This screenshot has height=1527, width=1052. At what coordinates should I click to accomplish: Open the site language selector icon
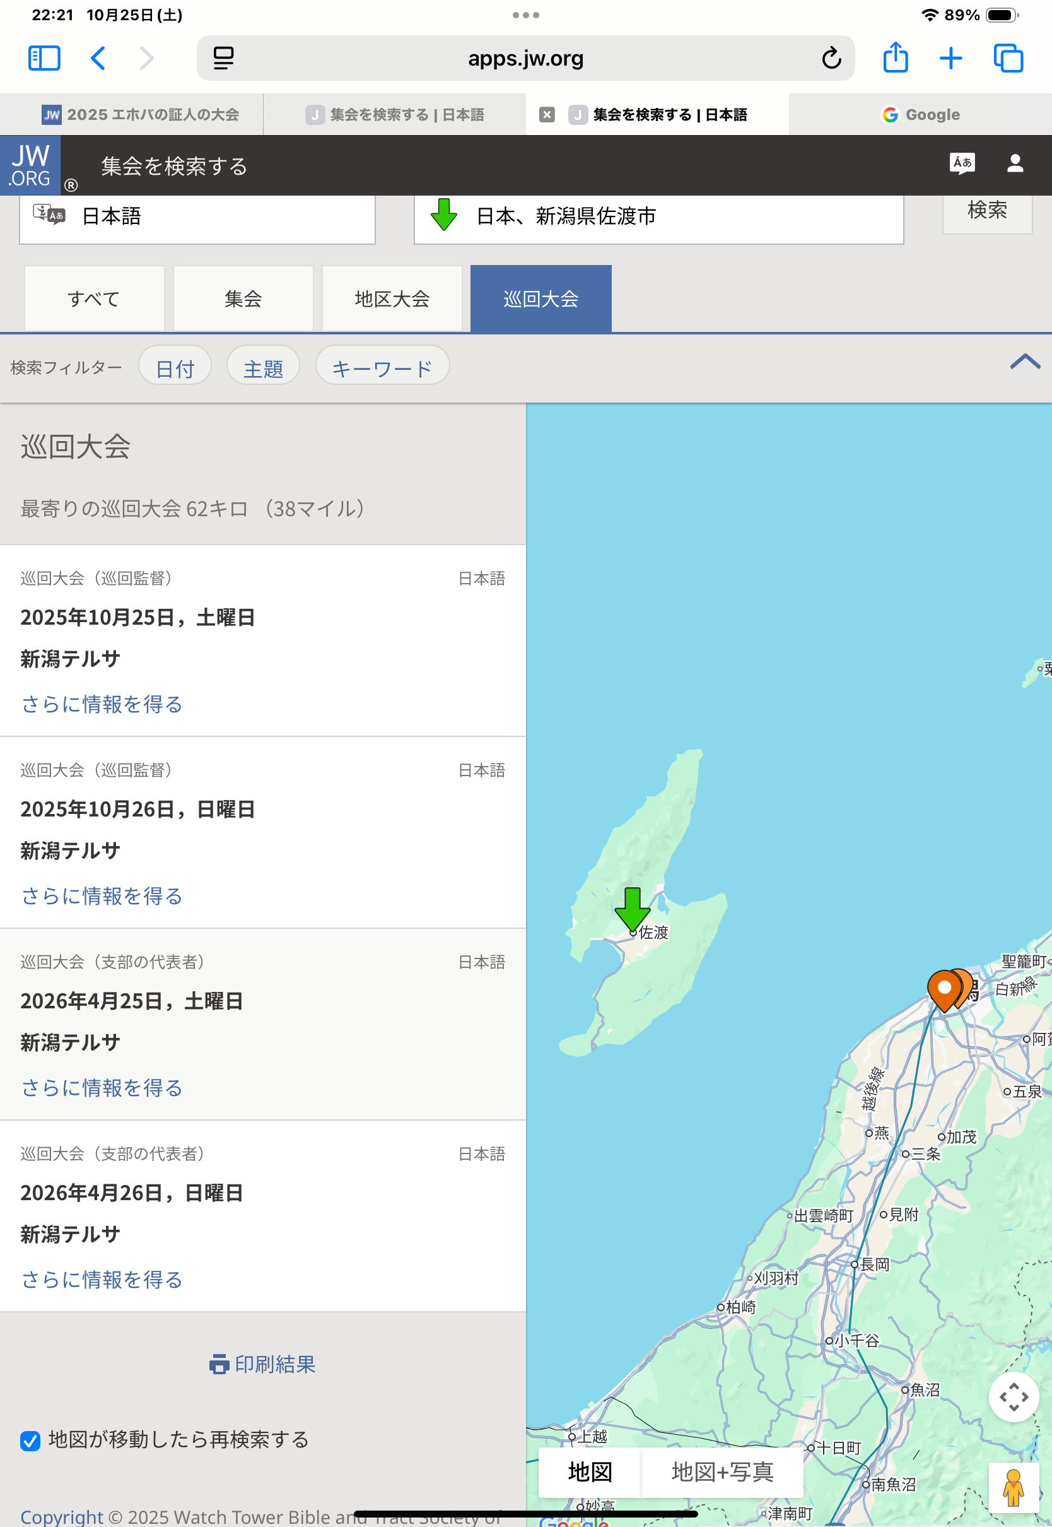pyautogui.click(x=961, y=163)
